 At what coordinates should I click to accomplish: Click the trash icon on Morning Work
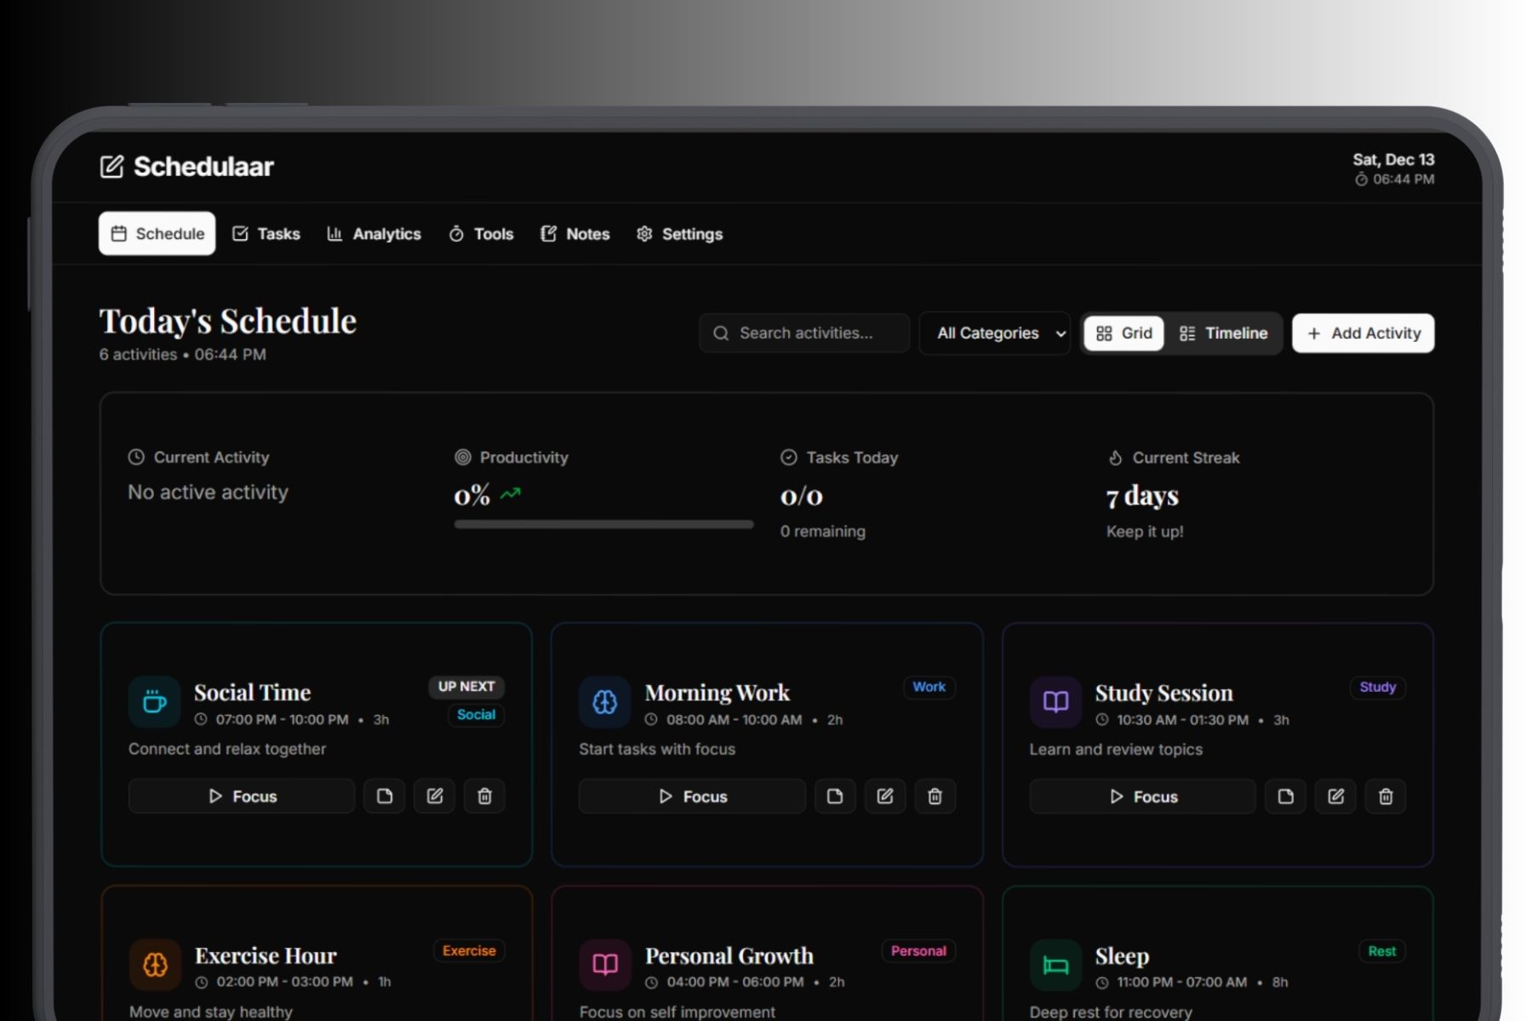click(x=935, y=796)
